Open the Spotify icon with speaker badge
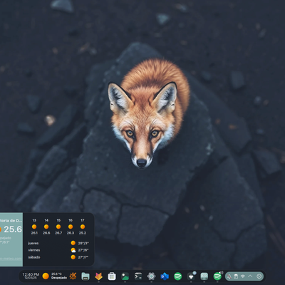Viewport: 285px width, 285px height. 217,276
